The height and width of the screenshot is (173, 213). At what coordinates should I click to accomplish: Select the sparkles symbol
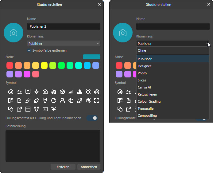point(54,109)
